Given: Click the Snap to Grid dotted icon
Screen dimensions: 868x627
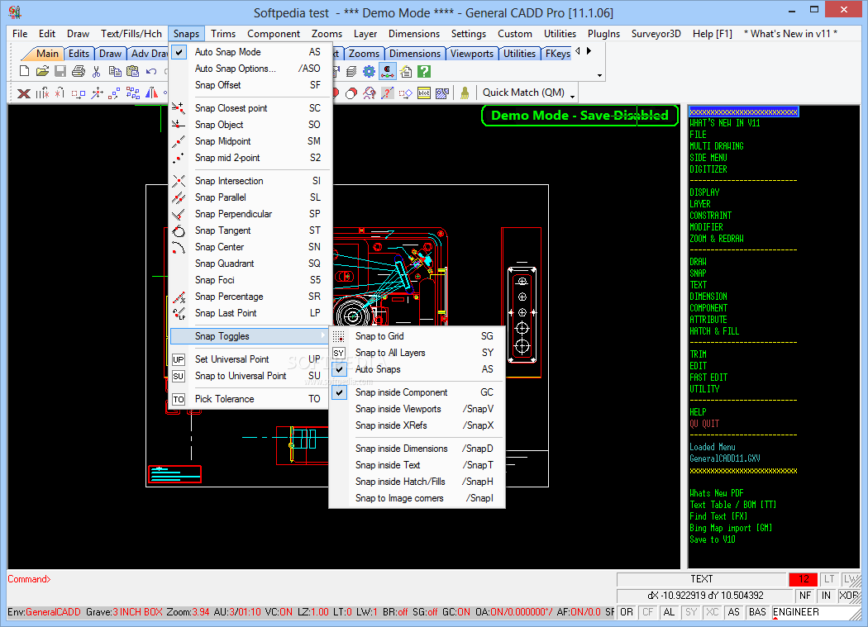Looking at the screenshot, I should click(339, 336).
